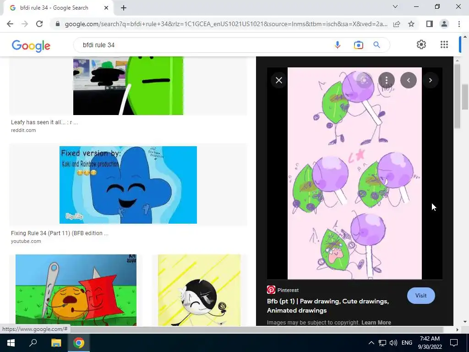Screen dimensions: 469x352
Task: Open the Windows notification center
Action: pos(454,343)
